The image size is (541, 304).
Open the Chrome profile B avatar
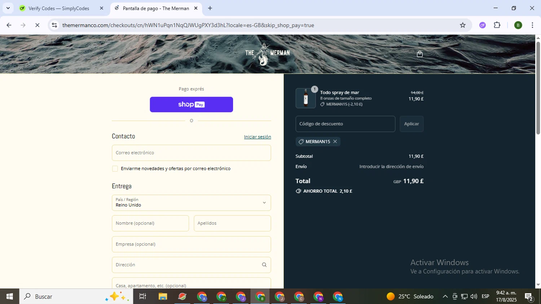click(x=518, y=25)
